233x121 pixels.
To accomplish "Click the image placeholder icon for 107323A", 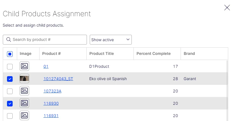I will [x=24, y=91].
